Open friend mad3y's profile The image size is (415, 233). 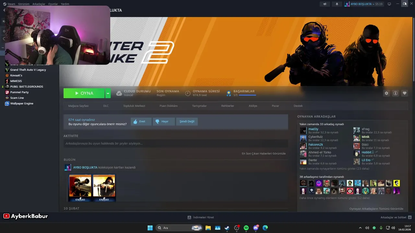point(313,129)
